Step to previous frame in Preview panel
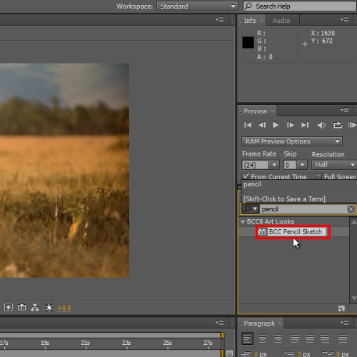Viewport: 357px width, 357px height. click(x=262, y=125)
